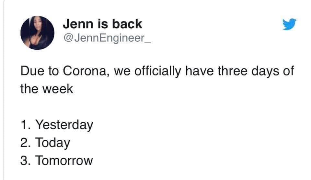Select the "Yesterday" list entry
This screenshot has height=180, width=311.
tap(64, 125)
